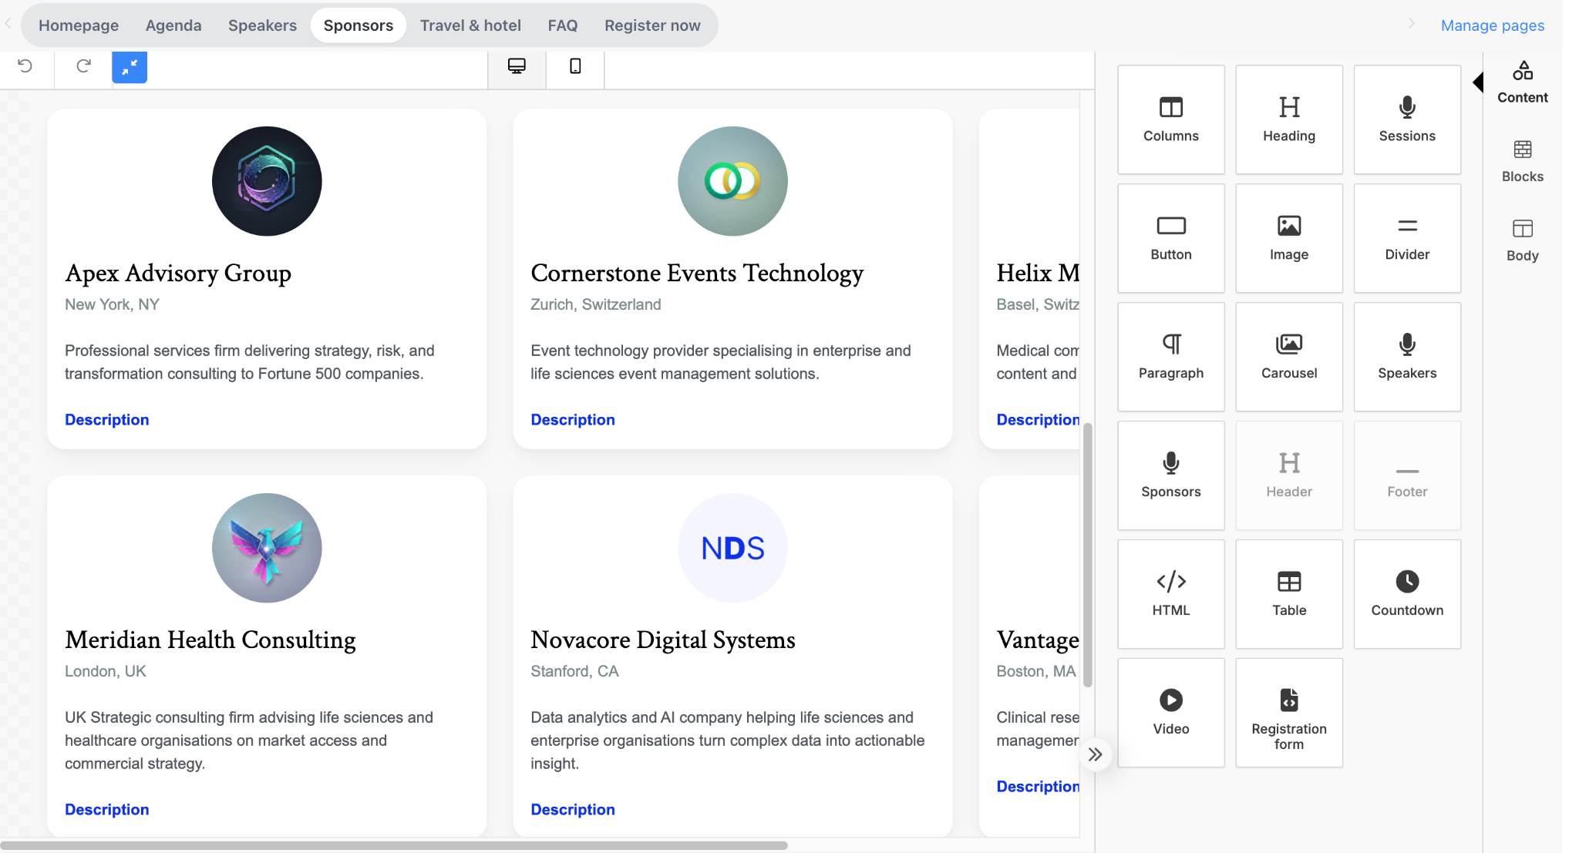
Task: Click the Cornerstone Events Technology logo
Action: pos(732,181)
